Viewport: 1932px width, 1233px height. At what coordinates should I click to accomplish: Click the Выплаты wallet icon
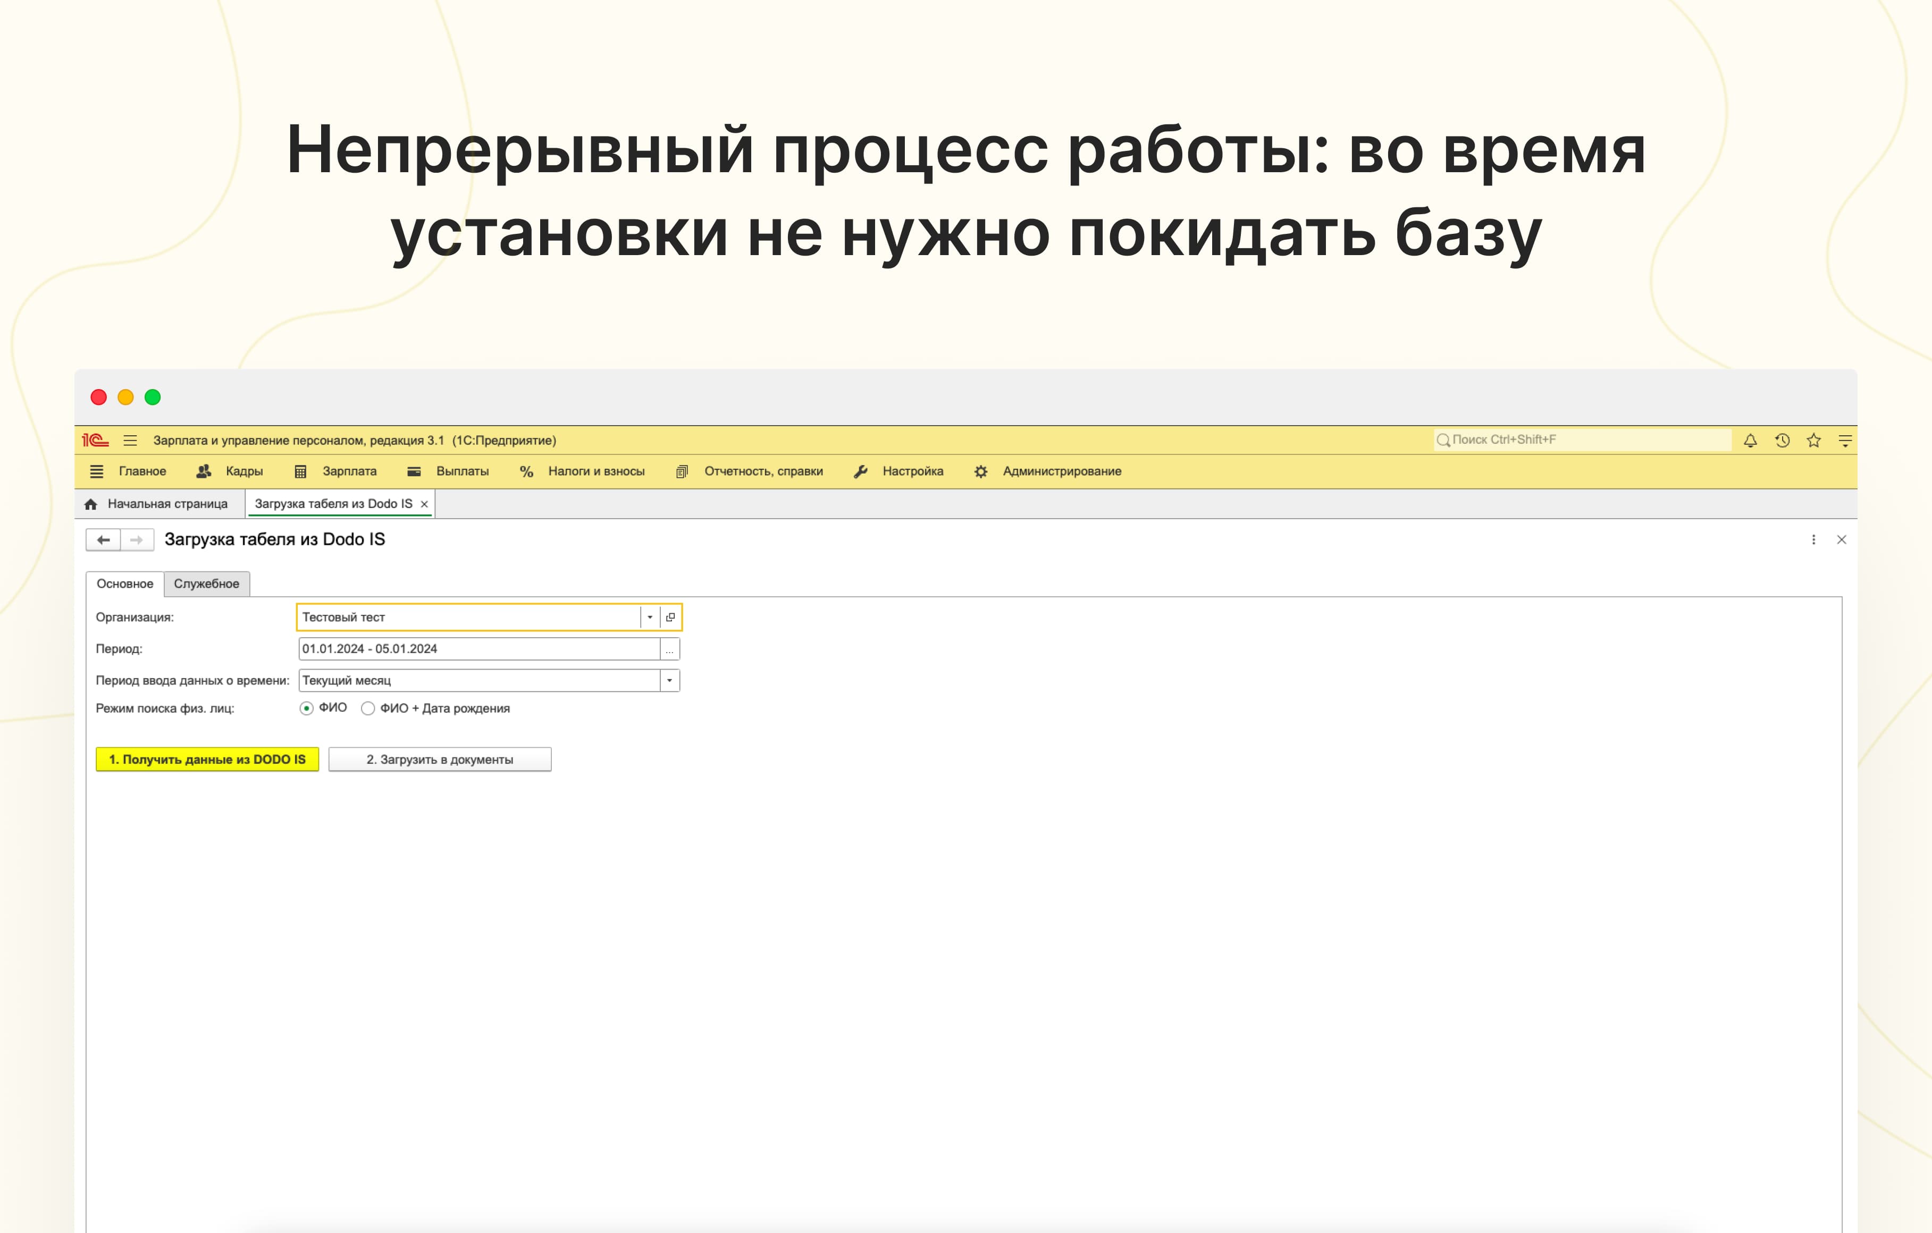(x=414, y=472)
